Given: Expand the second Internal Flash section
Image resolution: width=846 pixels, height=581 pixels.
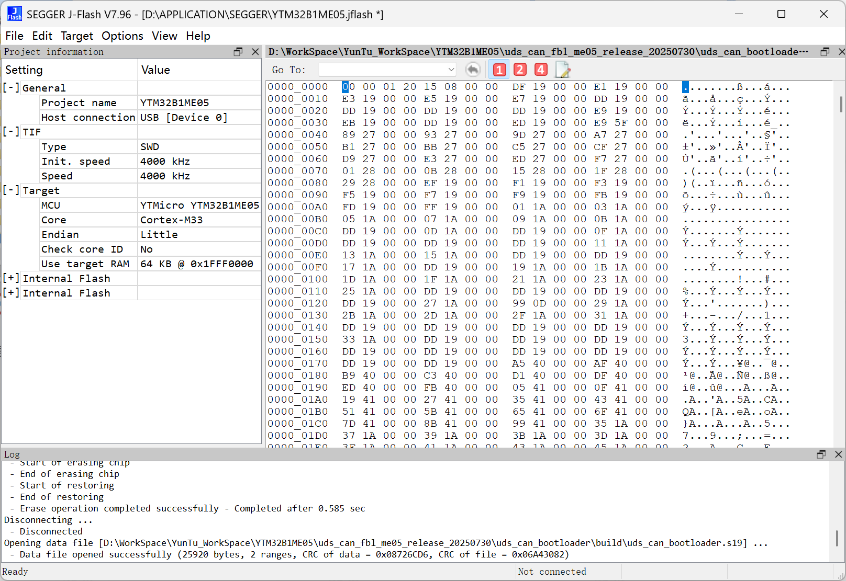Looking at the screenshot, I should pyautogui.click(x=11, y=293).
